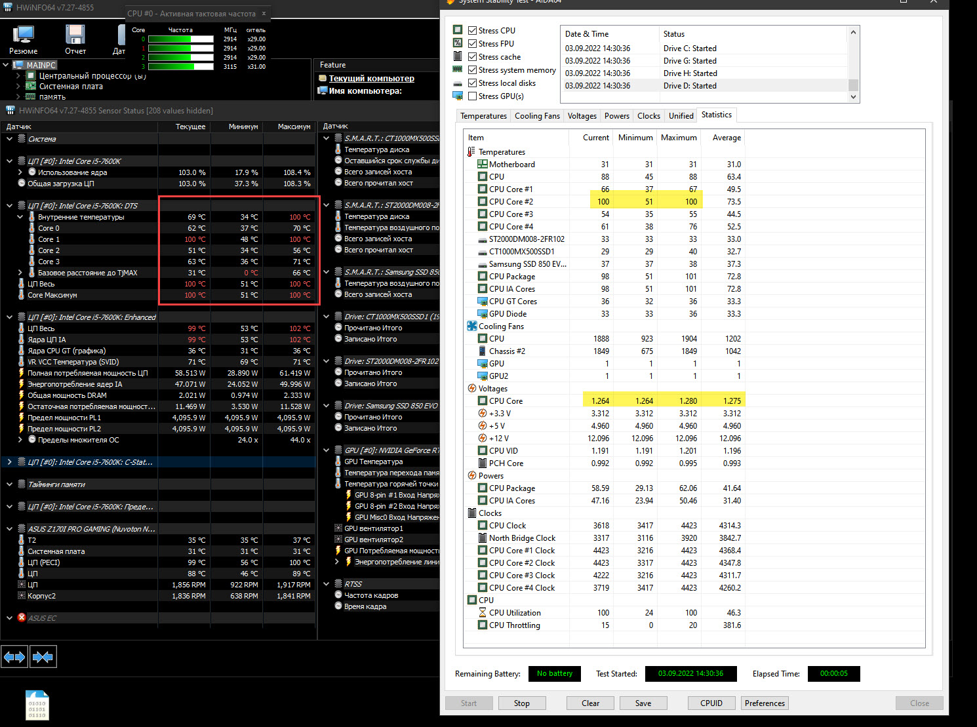Stop the stability test with the Stop button
Viewport: 977px width, 727px height.
click(x=522, y=703)
